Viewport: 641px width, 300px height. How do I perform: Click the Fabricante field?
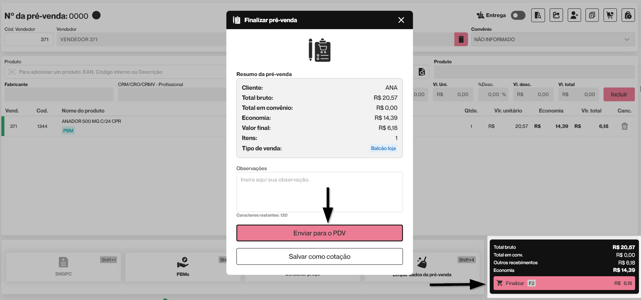pyautogui.click(x=59, y=94)
